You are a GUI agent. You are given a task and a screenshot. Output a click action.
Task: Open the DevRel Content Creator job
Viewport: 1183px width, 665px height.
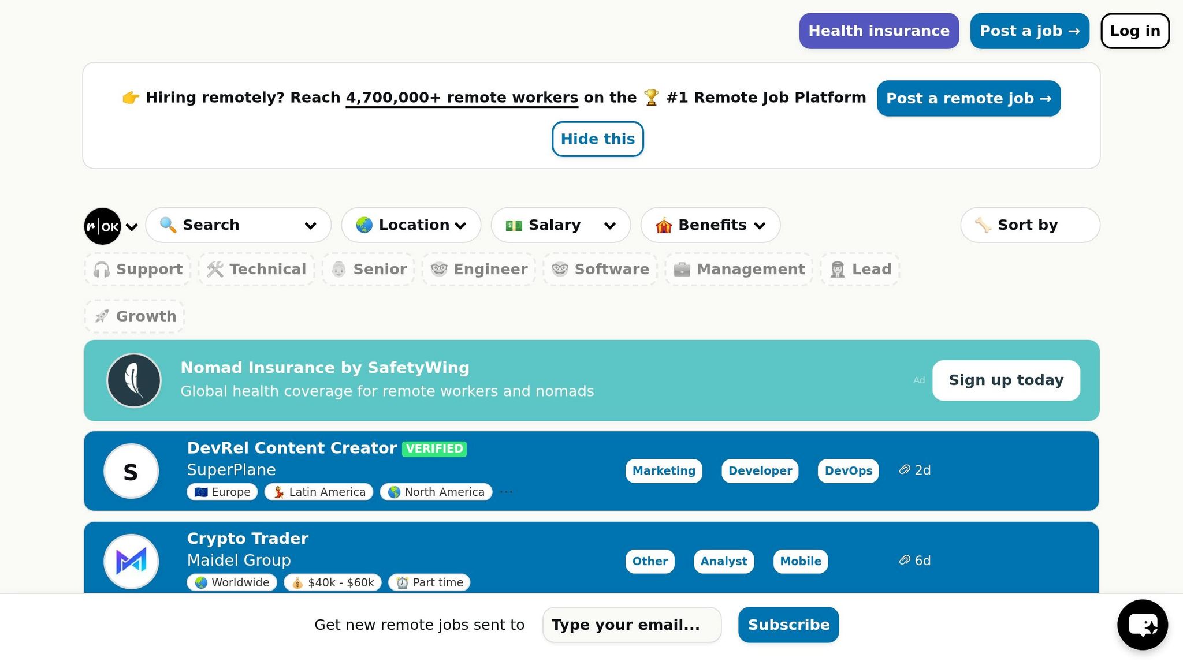pyautogui.click(x=292, y=448)
